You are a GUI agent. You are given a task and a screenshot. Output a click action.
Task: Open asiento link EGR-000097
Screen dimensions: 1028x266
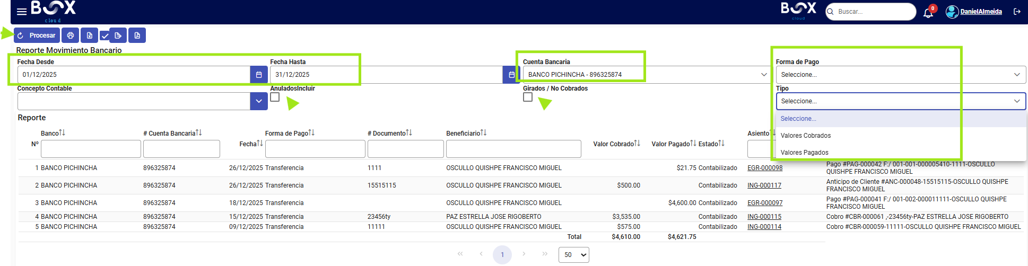(x=765, y=203)
